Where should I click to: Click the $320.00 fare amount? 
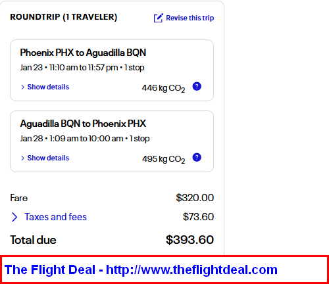click(x=195, y=198)
